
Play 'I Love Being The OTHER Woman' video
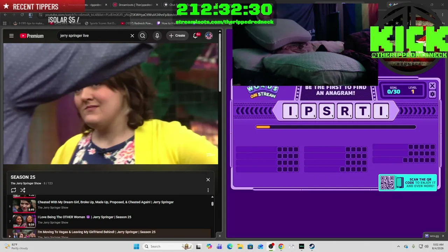pyautogui.click(x=84, y=217)
